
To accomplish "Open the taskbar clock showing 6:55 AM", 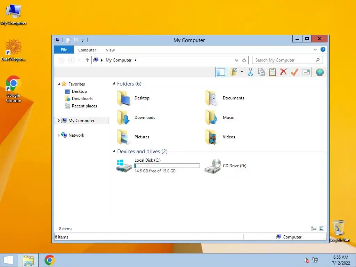I will tap(341, 260).
